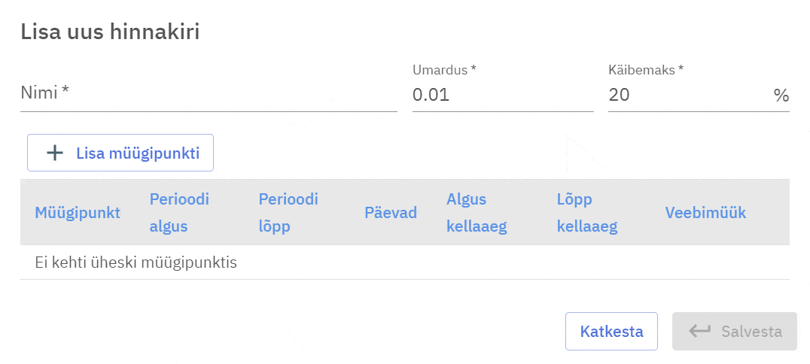Click the Umardus field showing 0.01
This screenshot has height=364, width=810.
pos(502,96)
